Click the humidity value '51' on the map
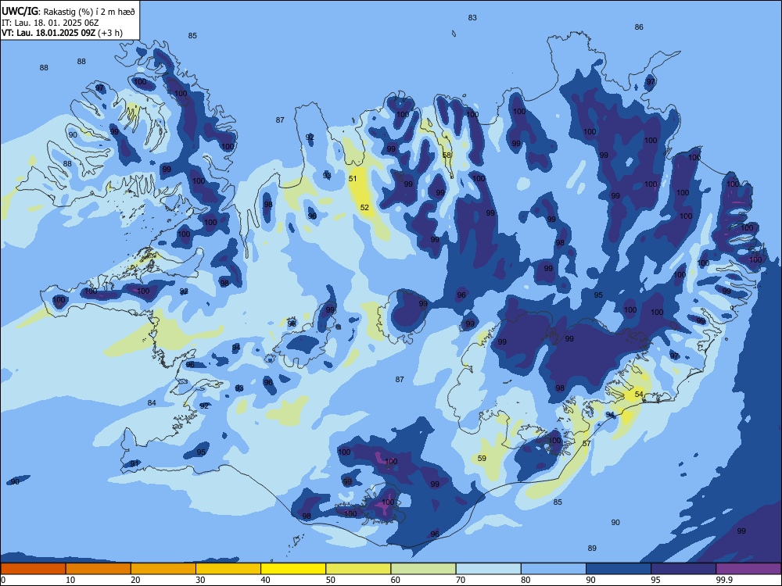782x586 pixels. [353, 178]
